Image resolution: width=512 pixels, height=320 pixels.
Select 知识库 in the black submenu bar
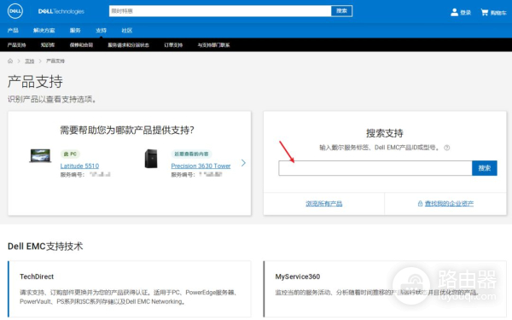coord(48,45)
